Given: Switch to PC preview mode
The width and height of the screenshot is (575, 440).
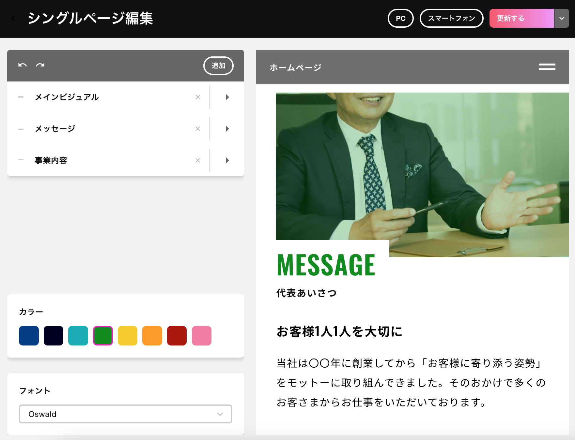Looking at the screenshot, I should pos(401,18).
